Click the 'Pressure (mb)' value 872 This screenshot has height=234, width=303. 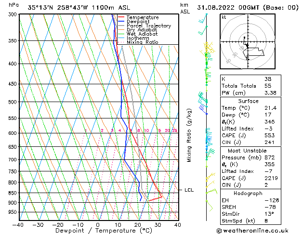270,157
